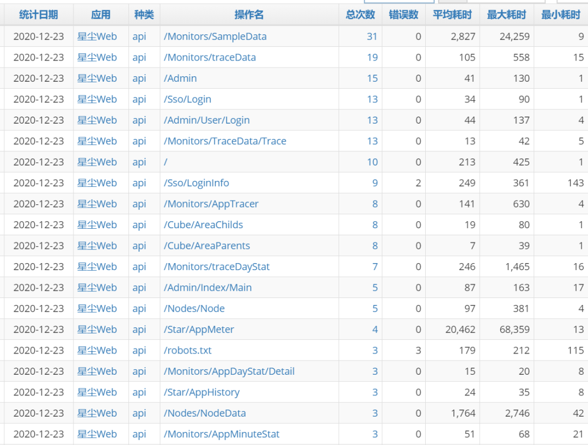Select error count 2 in /Sso/LoginInfo row
This screenshot has width=588, height=445.
tap(418, 183)
